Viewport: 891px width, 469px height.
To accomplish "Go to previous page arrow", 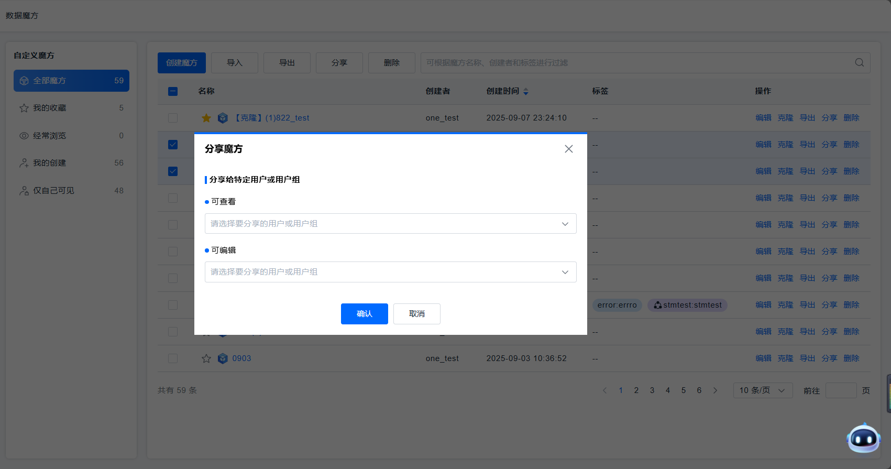I will click(x=605, y=390).
